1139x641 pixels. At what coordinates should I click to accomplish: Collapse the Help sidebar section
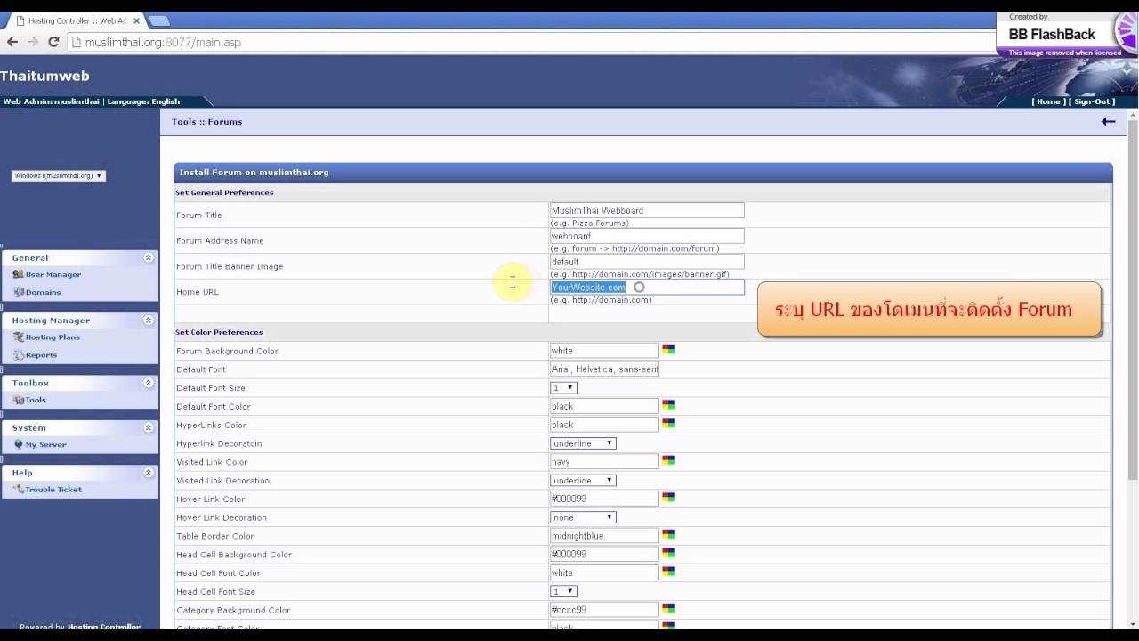pyautogui.click(x=149, y=473)
